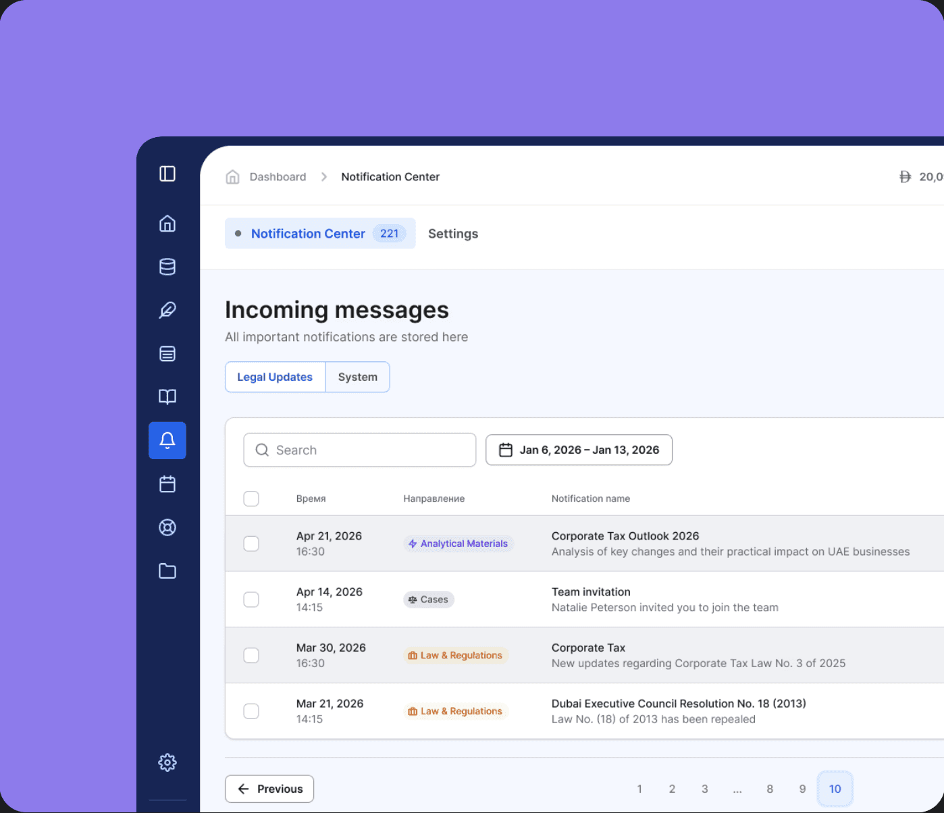Check the Dubai Executive Council Resolution row
Screen dimensions: 944x813
(x=251, y=711)
